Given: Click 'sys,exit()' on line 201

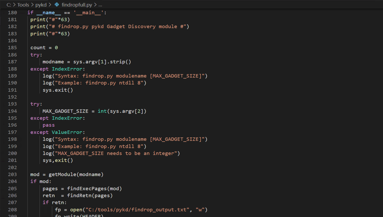Looking at the screenshot, I should click(x=58, y=160).
